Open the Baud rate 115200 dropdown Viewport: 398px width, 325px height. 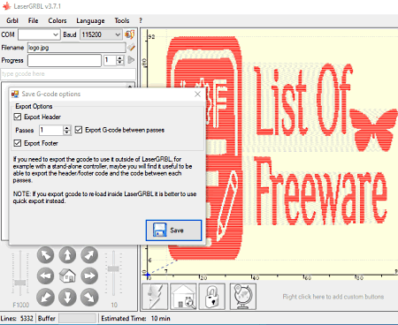pyautogui.click(x=118, y=34)
